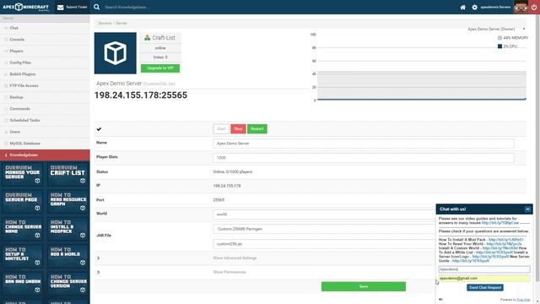
Task: Open How To Install A Mod Pack link
Action: [506, 240]
